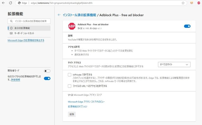Go back via arrow beside インストール済の拡張機能
Viewport: 202px width, 125px height.
click(x=59, y=15)
